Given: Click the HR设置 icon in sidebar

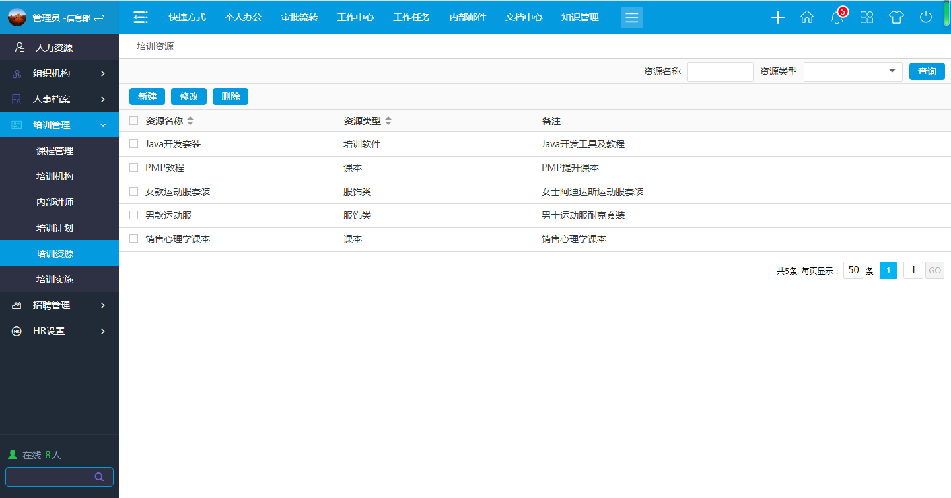Looking at the screenshot, I should [17, 331].
